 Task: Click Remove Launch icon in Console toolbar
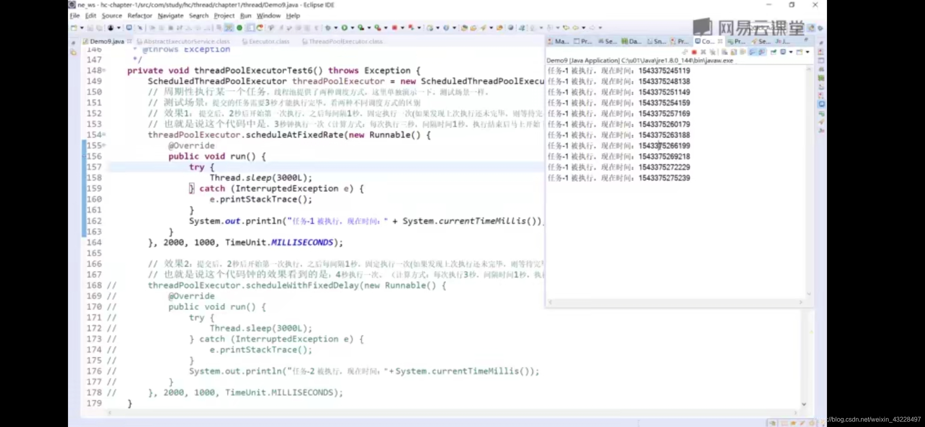[x=703, y=52]
